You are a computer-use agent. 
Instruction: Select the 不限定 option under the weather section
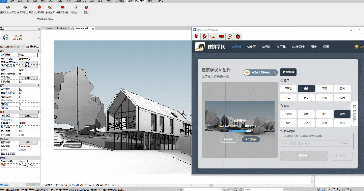288,89
